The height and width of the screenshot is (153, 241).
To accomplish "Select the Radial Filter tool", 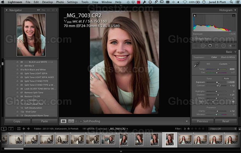I will coord(223,46).
